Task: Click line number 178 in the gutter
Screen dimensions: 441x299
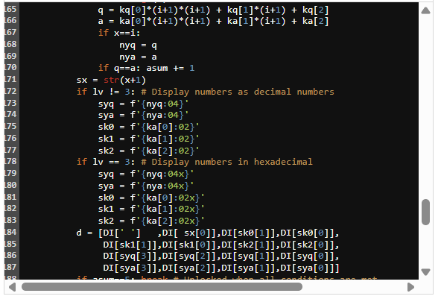Action: click(10, 161)
